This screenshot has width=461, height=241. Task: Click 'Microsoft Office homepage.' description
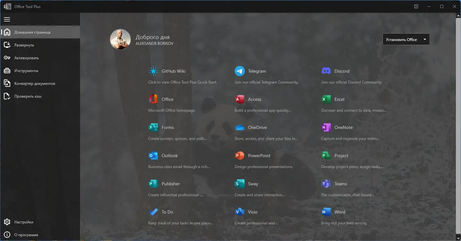172,110
